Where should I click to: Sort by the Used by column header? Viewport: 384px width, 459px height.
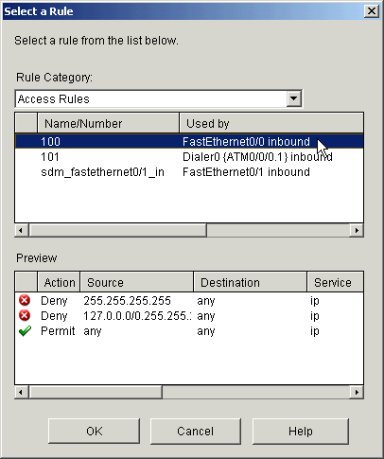(x=271, y=123)
